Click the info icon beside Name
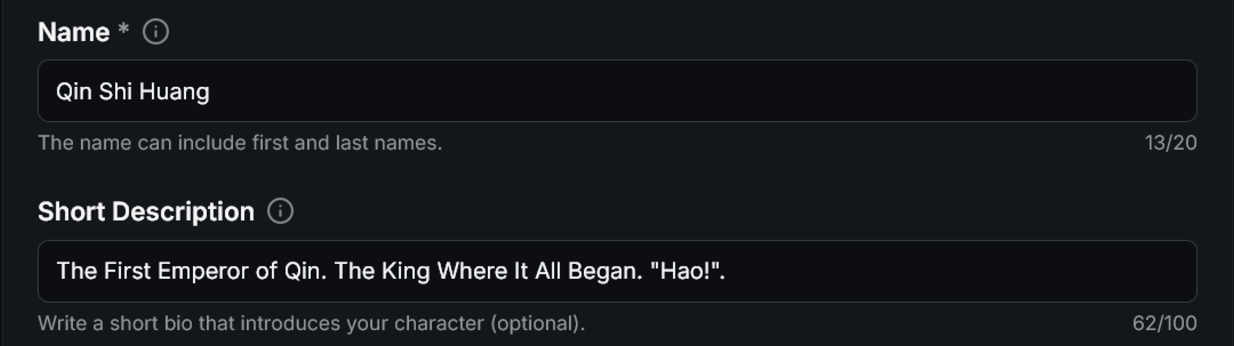 pyautogui.click(x=155, y=31)
